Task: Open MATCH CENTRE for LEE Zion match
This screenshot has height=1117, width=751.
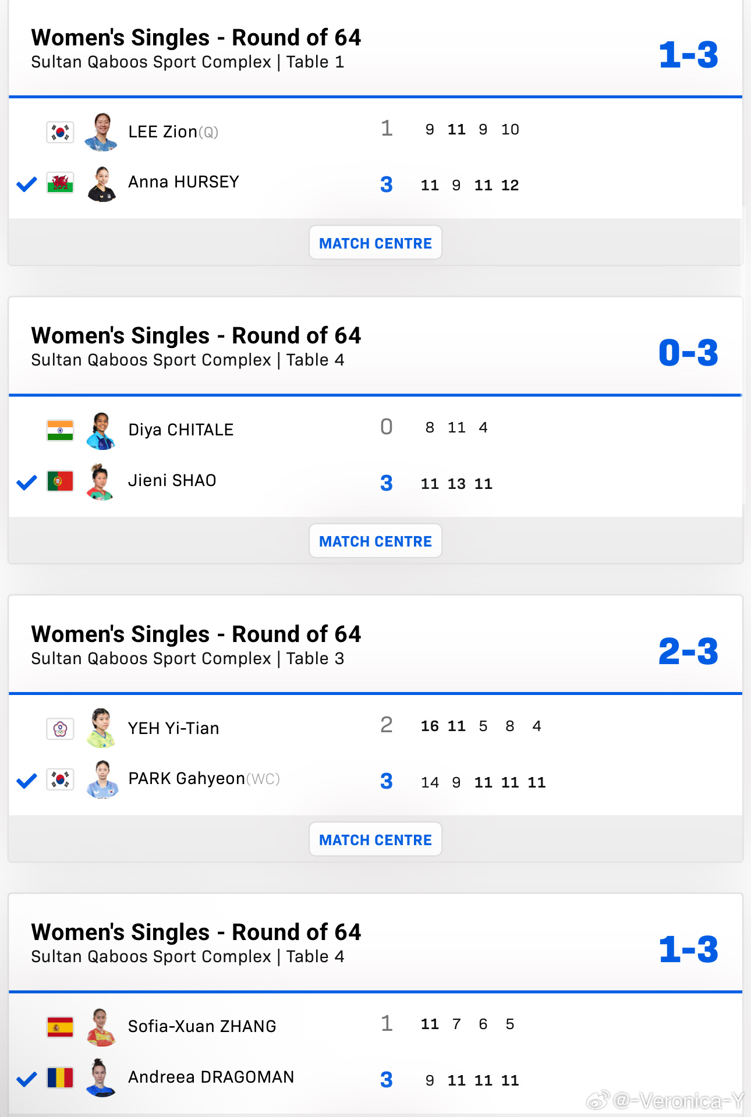Action: coord(375,243)
